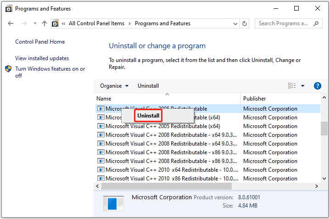
Task: Open Help with the question mark icon
Action: pyautogui.click(x=317, y=86)
